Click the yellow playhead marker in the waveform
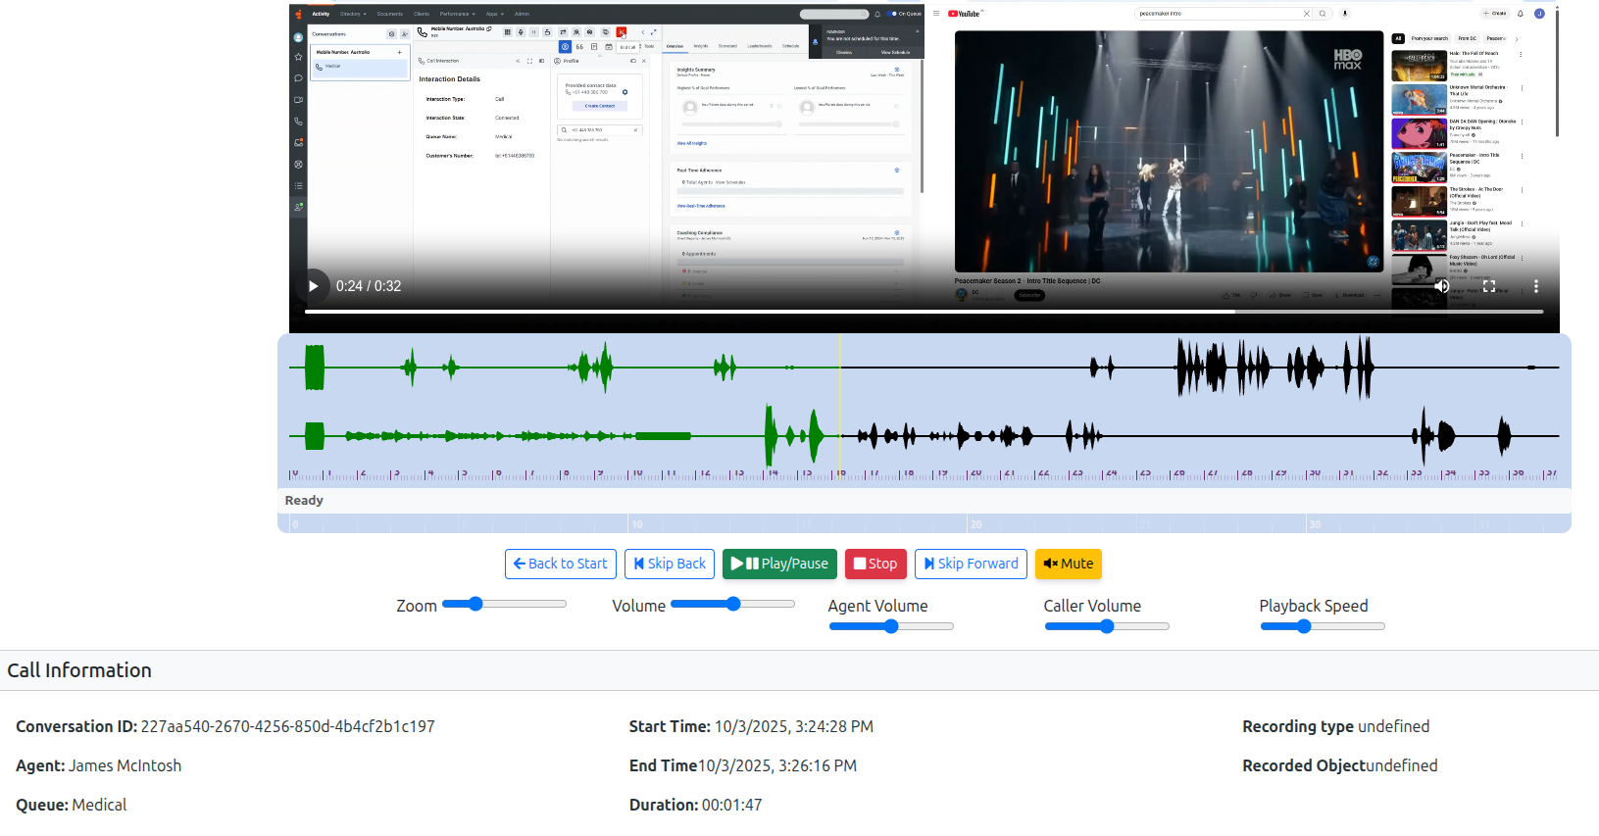Image resolution: width=1599 pixels, height=836 pixels. coord(840,407)
